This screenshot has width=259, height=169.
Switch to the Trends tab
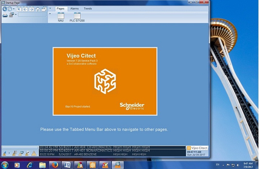coord(88,9)
